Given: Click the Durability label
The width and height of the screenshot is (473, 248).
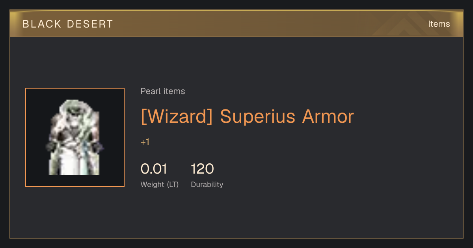Looking at the screenshot, I should pos(207,184).
